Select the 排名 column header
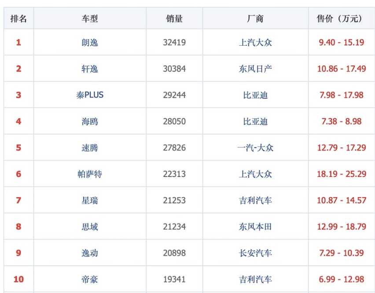 click(18, 18)
